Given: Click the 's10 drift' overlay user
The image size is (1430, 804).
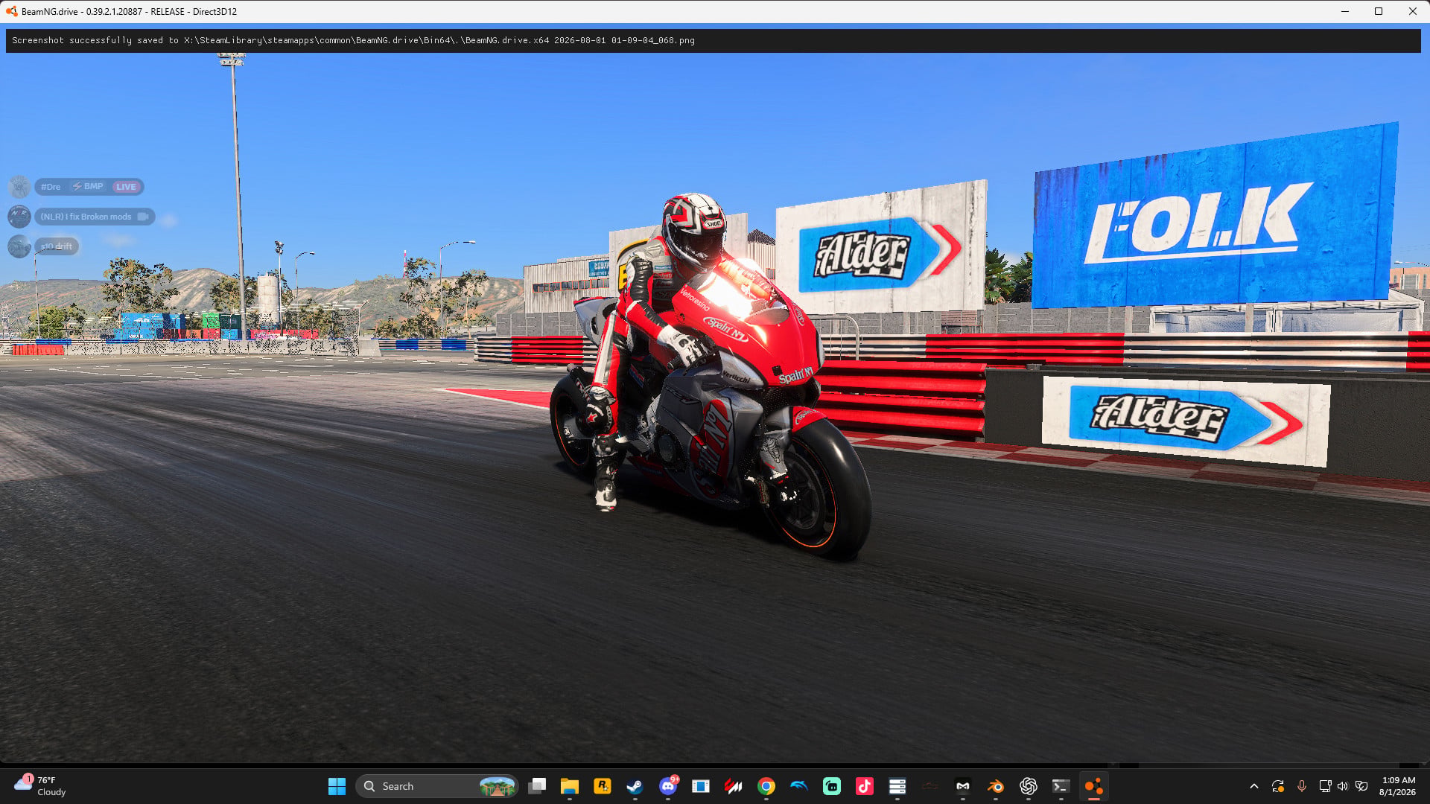Looking at the screenshot, I should [57, 246].
